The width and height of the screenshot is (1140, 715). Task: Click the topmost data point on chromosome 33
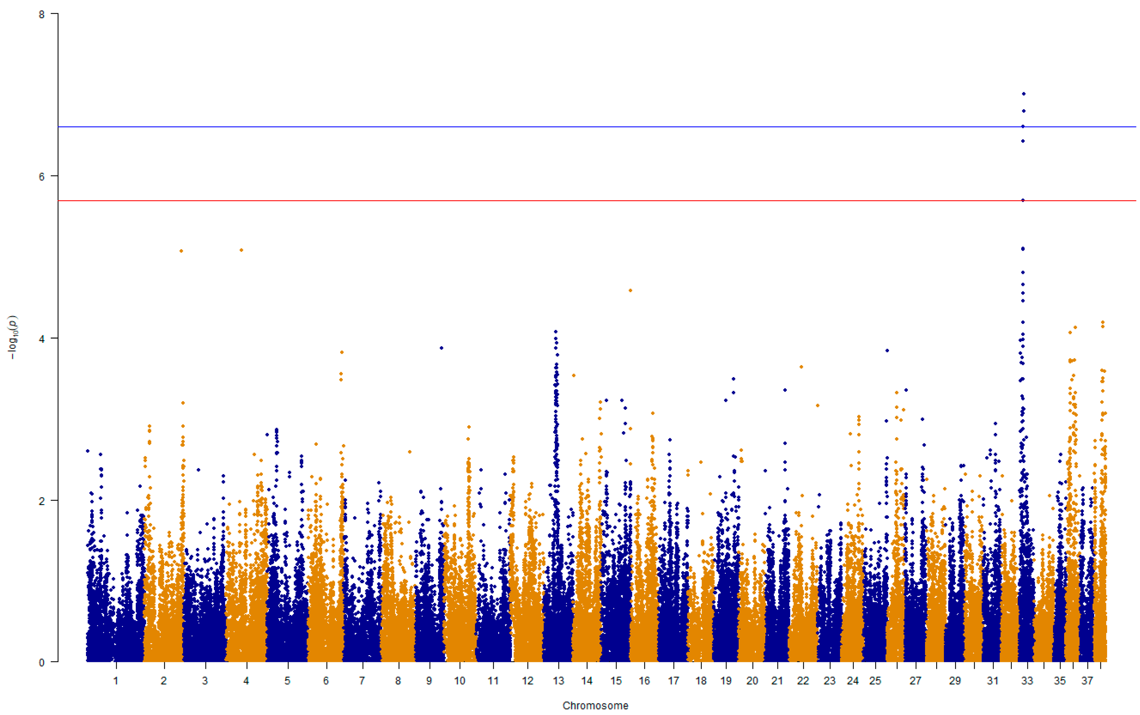tap(1023, 94)
